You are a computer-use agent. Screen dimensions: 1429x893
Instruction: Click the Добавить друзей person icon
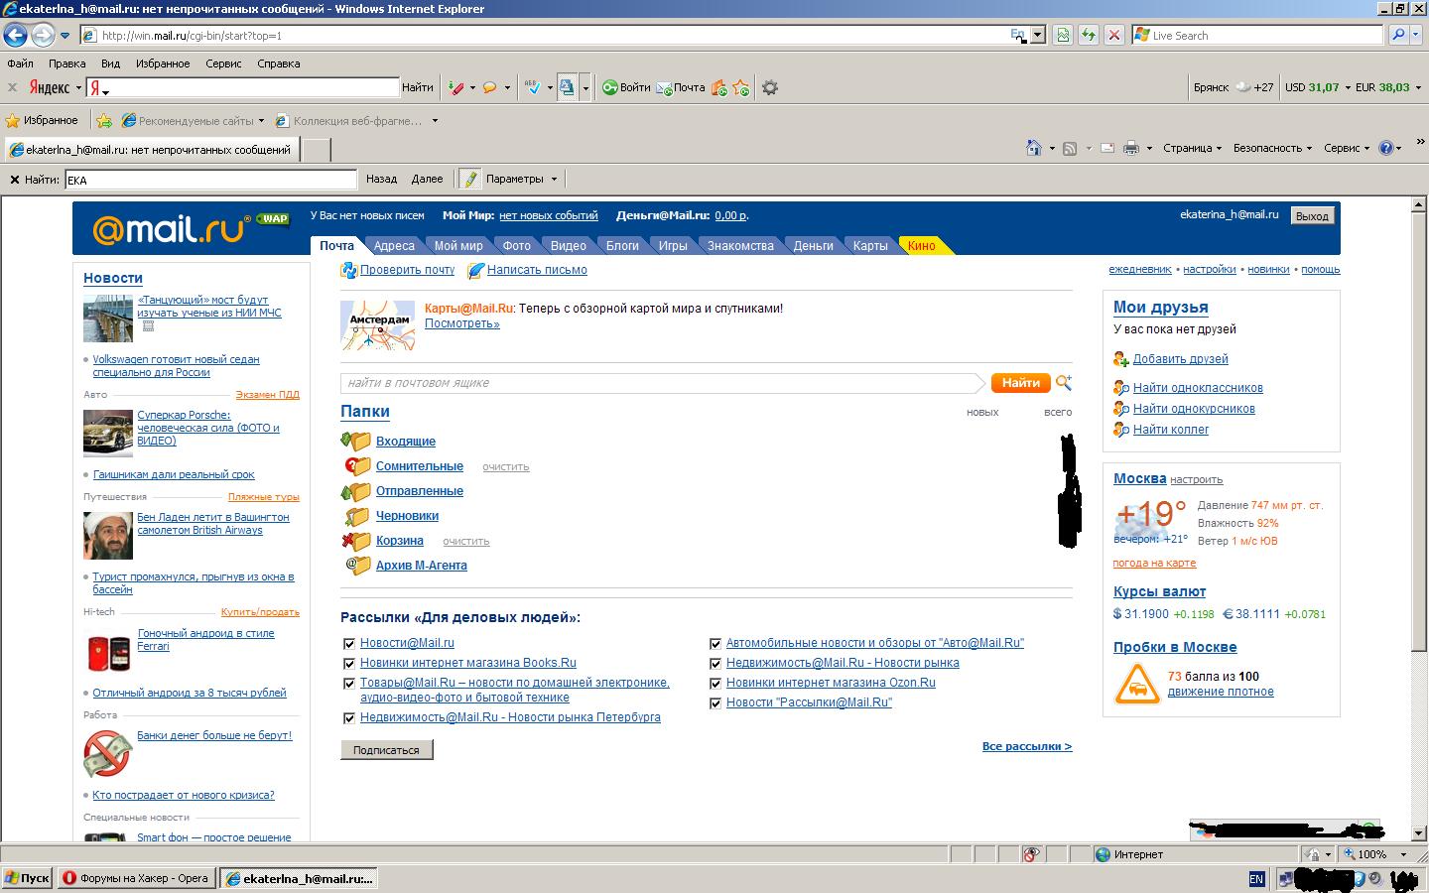1121,359
